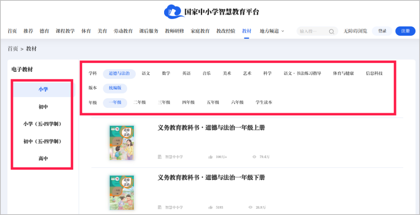Expand the 地方频道 dropdown

pos(272,31)
